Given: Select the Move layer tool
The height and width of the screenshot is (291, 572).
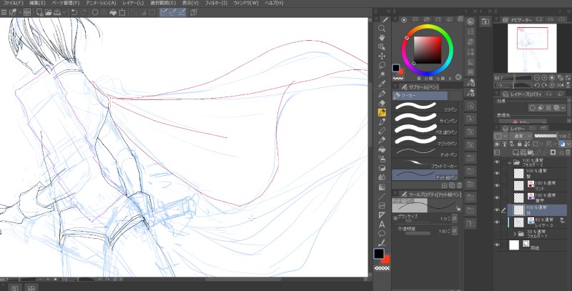Looking at the screenshot, I should [382, 56].
